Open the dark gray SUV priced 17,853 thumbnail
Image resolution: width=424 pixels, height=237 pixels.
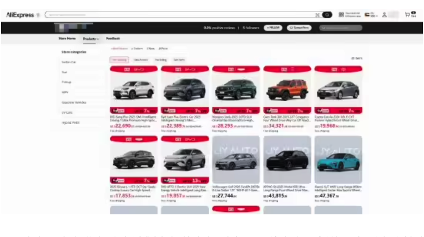click(x=133, y=160)
